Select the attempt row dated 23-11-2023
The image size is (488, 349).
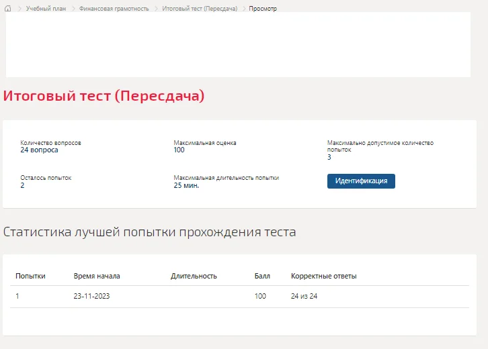pyautogui.click(x=239, y=297)
